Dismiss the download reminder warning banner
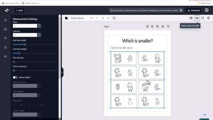The image size is (213, 120). (x=181, y=10)
